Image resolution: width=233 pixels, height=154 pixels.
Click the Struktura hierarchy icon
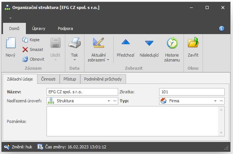[51, 101]
